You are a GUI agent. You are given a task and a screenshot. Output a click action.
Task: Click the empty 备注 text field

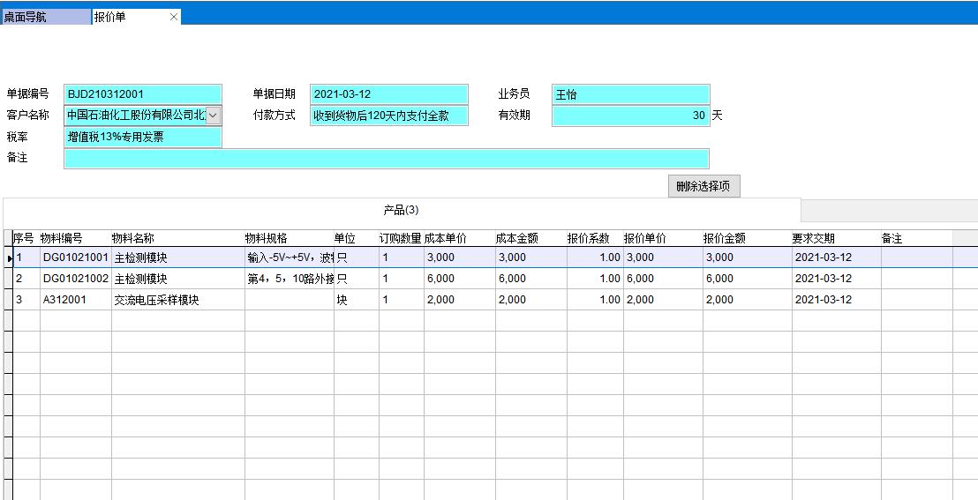[x=386, y=159]
